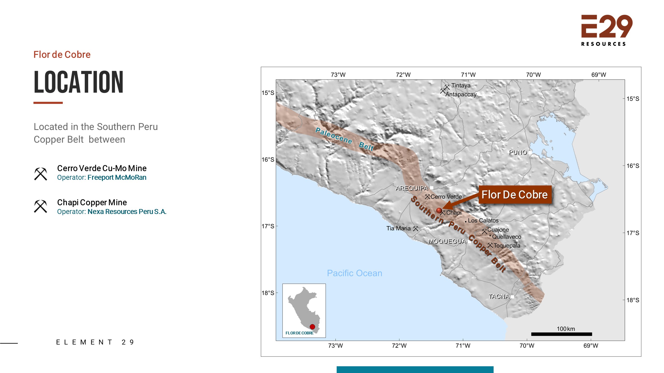Click the Cerro Verde pickaxe icon in legend

pos(40,174)
